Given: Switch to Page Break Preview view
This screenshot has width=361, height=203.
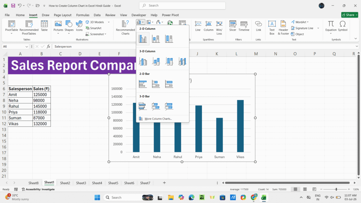Looking at the screenshot, I should [314, 189].
